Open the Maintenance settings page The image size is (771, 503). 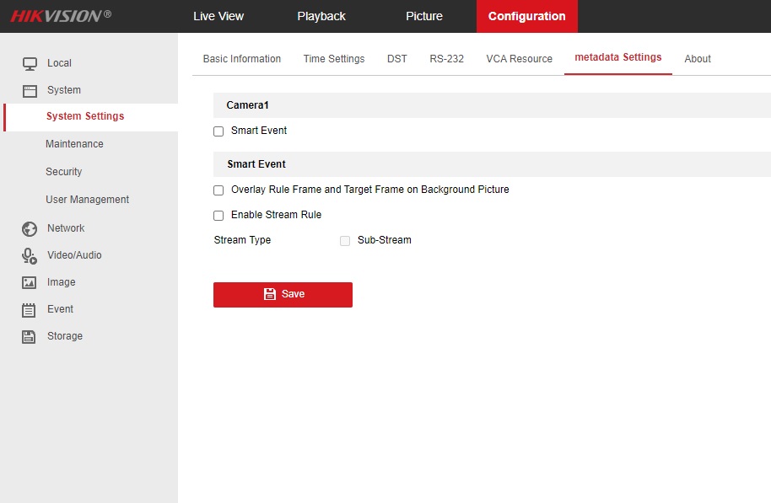(x=74, y=144)
